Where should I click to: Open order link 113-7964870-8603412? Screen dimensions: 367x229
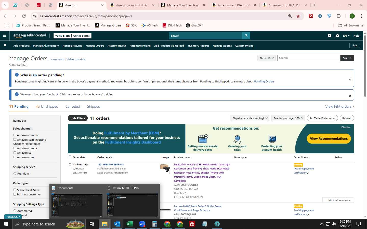110,165
